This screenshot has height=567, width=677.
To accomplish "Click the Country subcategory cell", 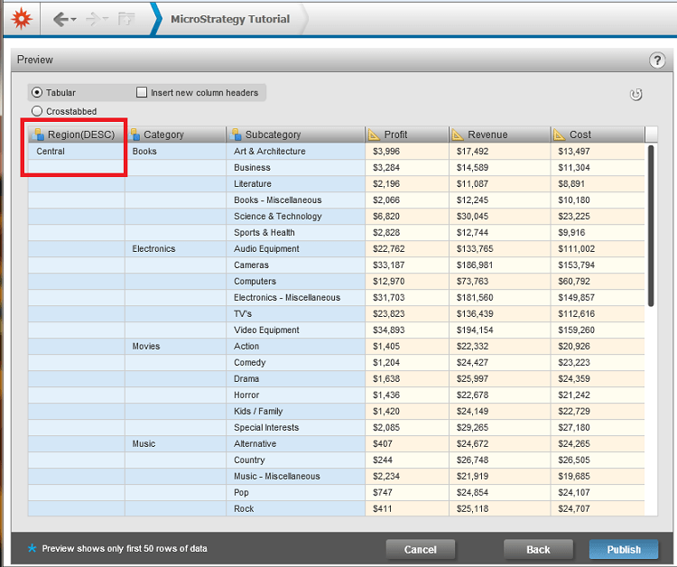I will click(x=295, y=460).
